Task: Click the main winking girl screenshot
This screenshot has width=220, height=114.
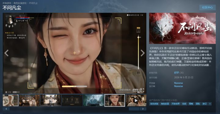Action: click(x=75, y=53)
